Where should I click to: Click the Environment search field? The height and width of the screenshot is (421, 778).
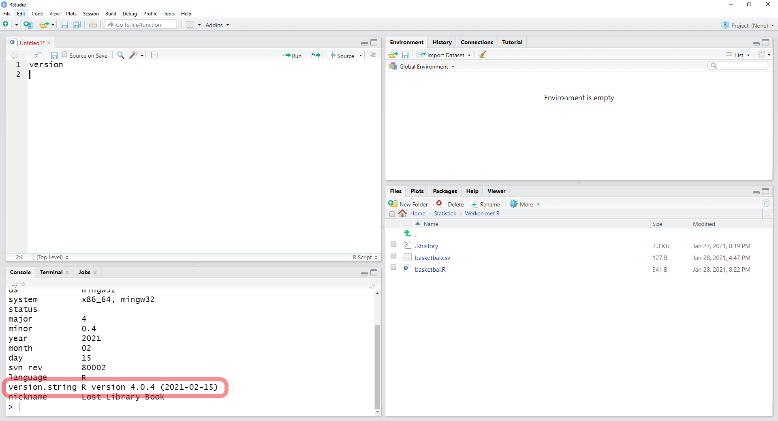tap(738, 65)
